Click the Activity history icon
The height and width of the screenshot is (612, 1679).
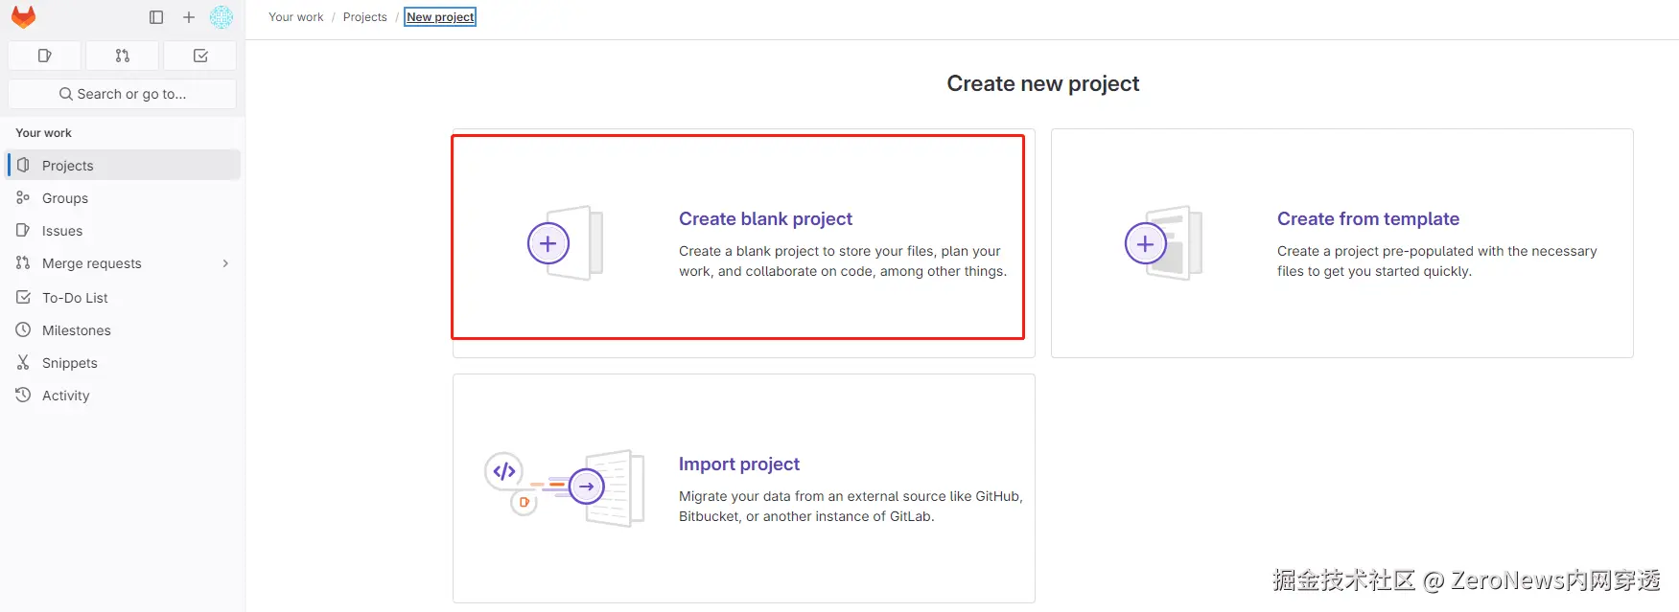[23, 396]
